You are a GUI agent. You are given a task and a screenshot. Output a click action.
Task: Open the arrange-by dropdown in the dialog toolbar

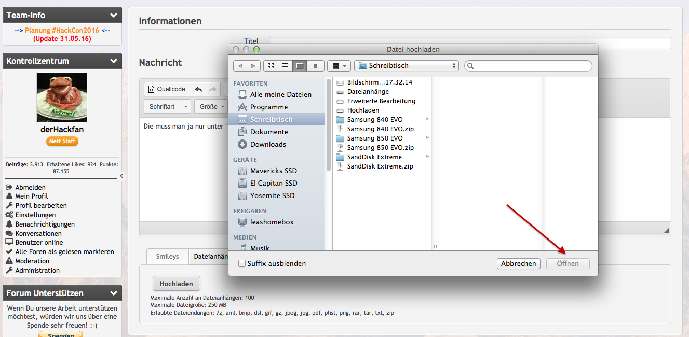tap(339, 66)
